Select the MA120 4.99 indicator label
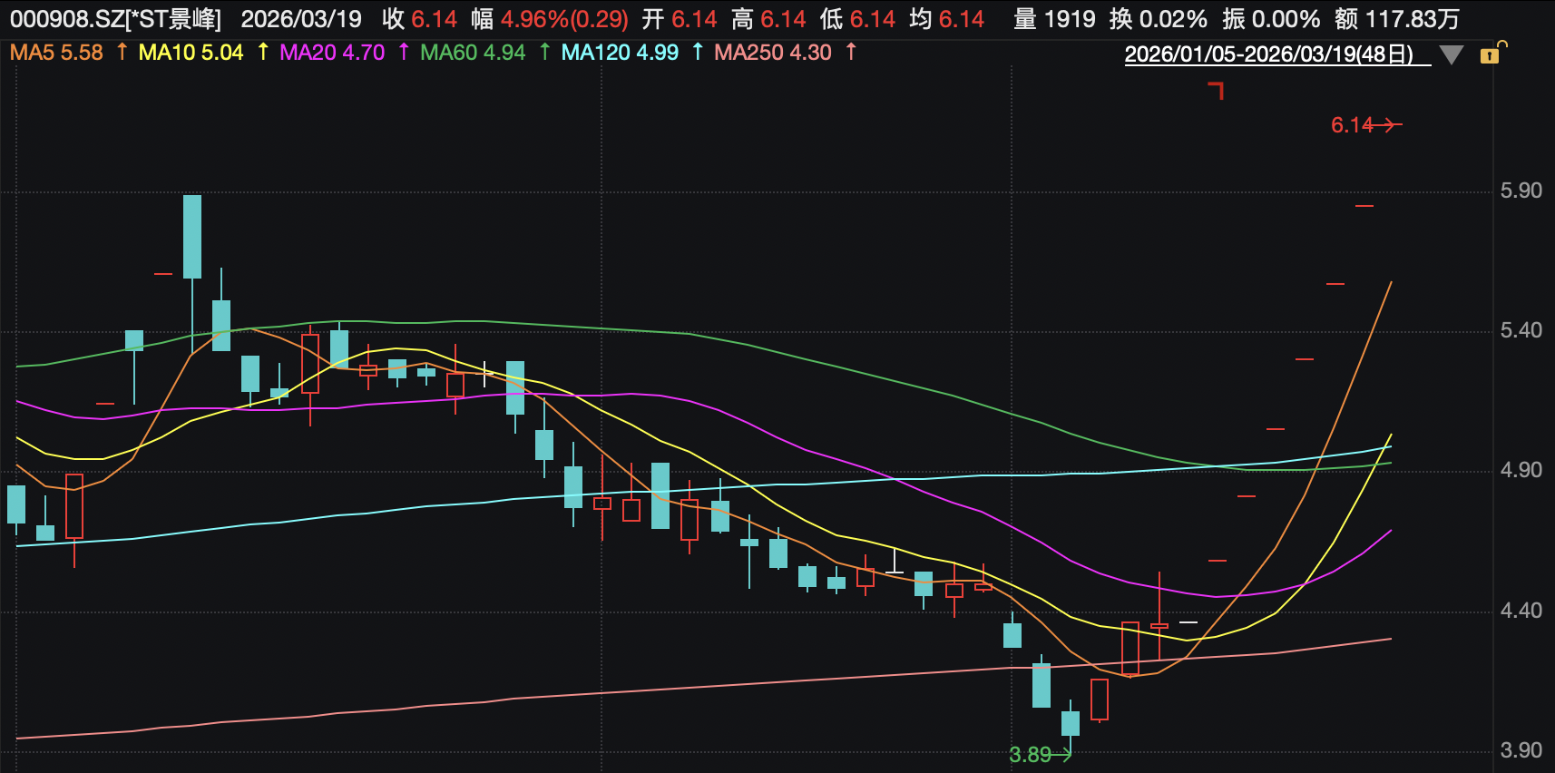This screenshot has width=1555, height=773. 620,53
